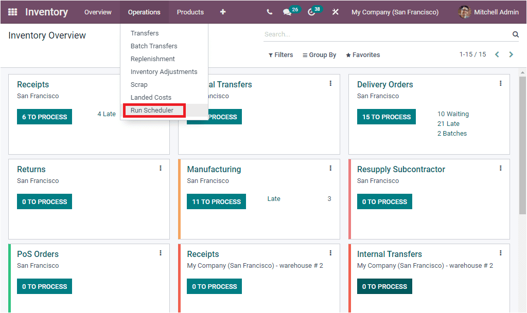Click the search magnifier icon
Screen dimensions: 527x313
tap(515, 34)
